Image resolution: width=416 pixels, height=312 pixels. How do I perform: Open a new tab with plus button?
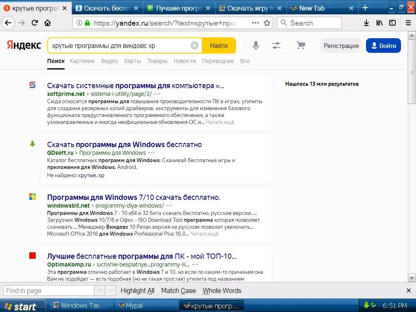tap(365, 8)
